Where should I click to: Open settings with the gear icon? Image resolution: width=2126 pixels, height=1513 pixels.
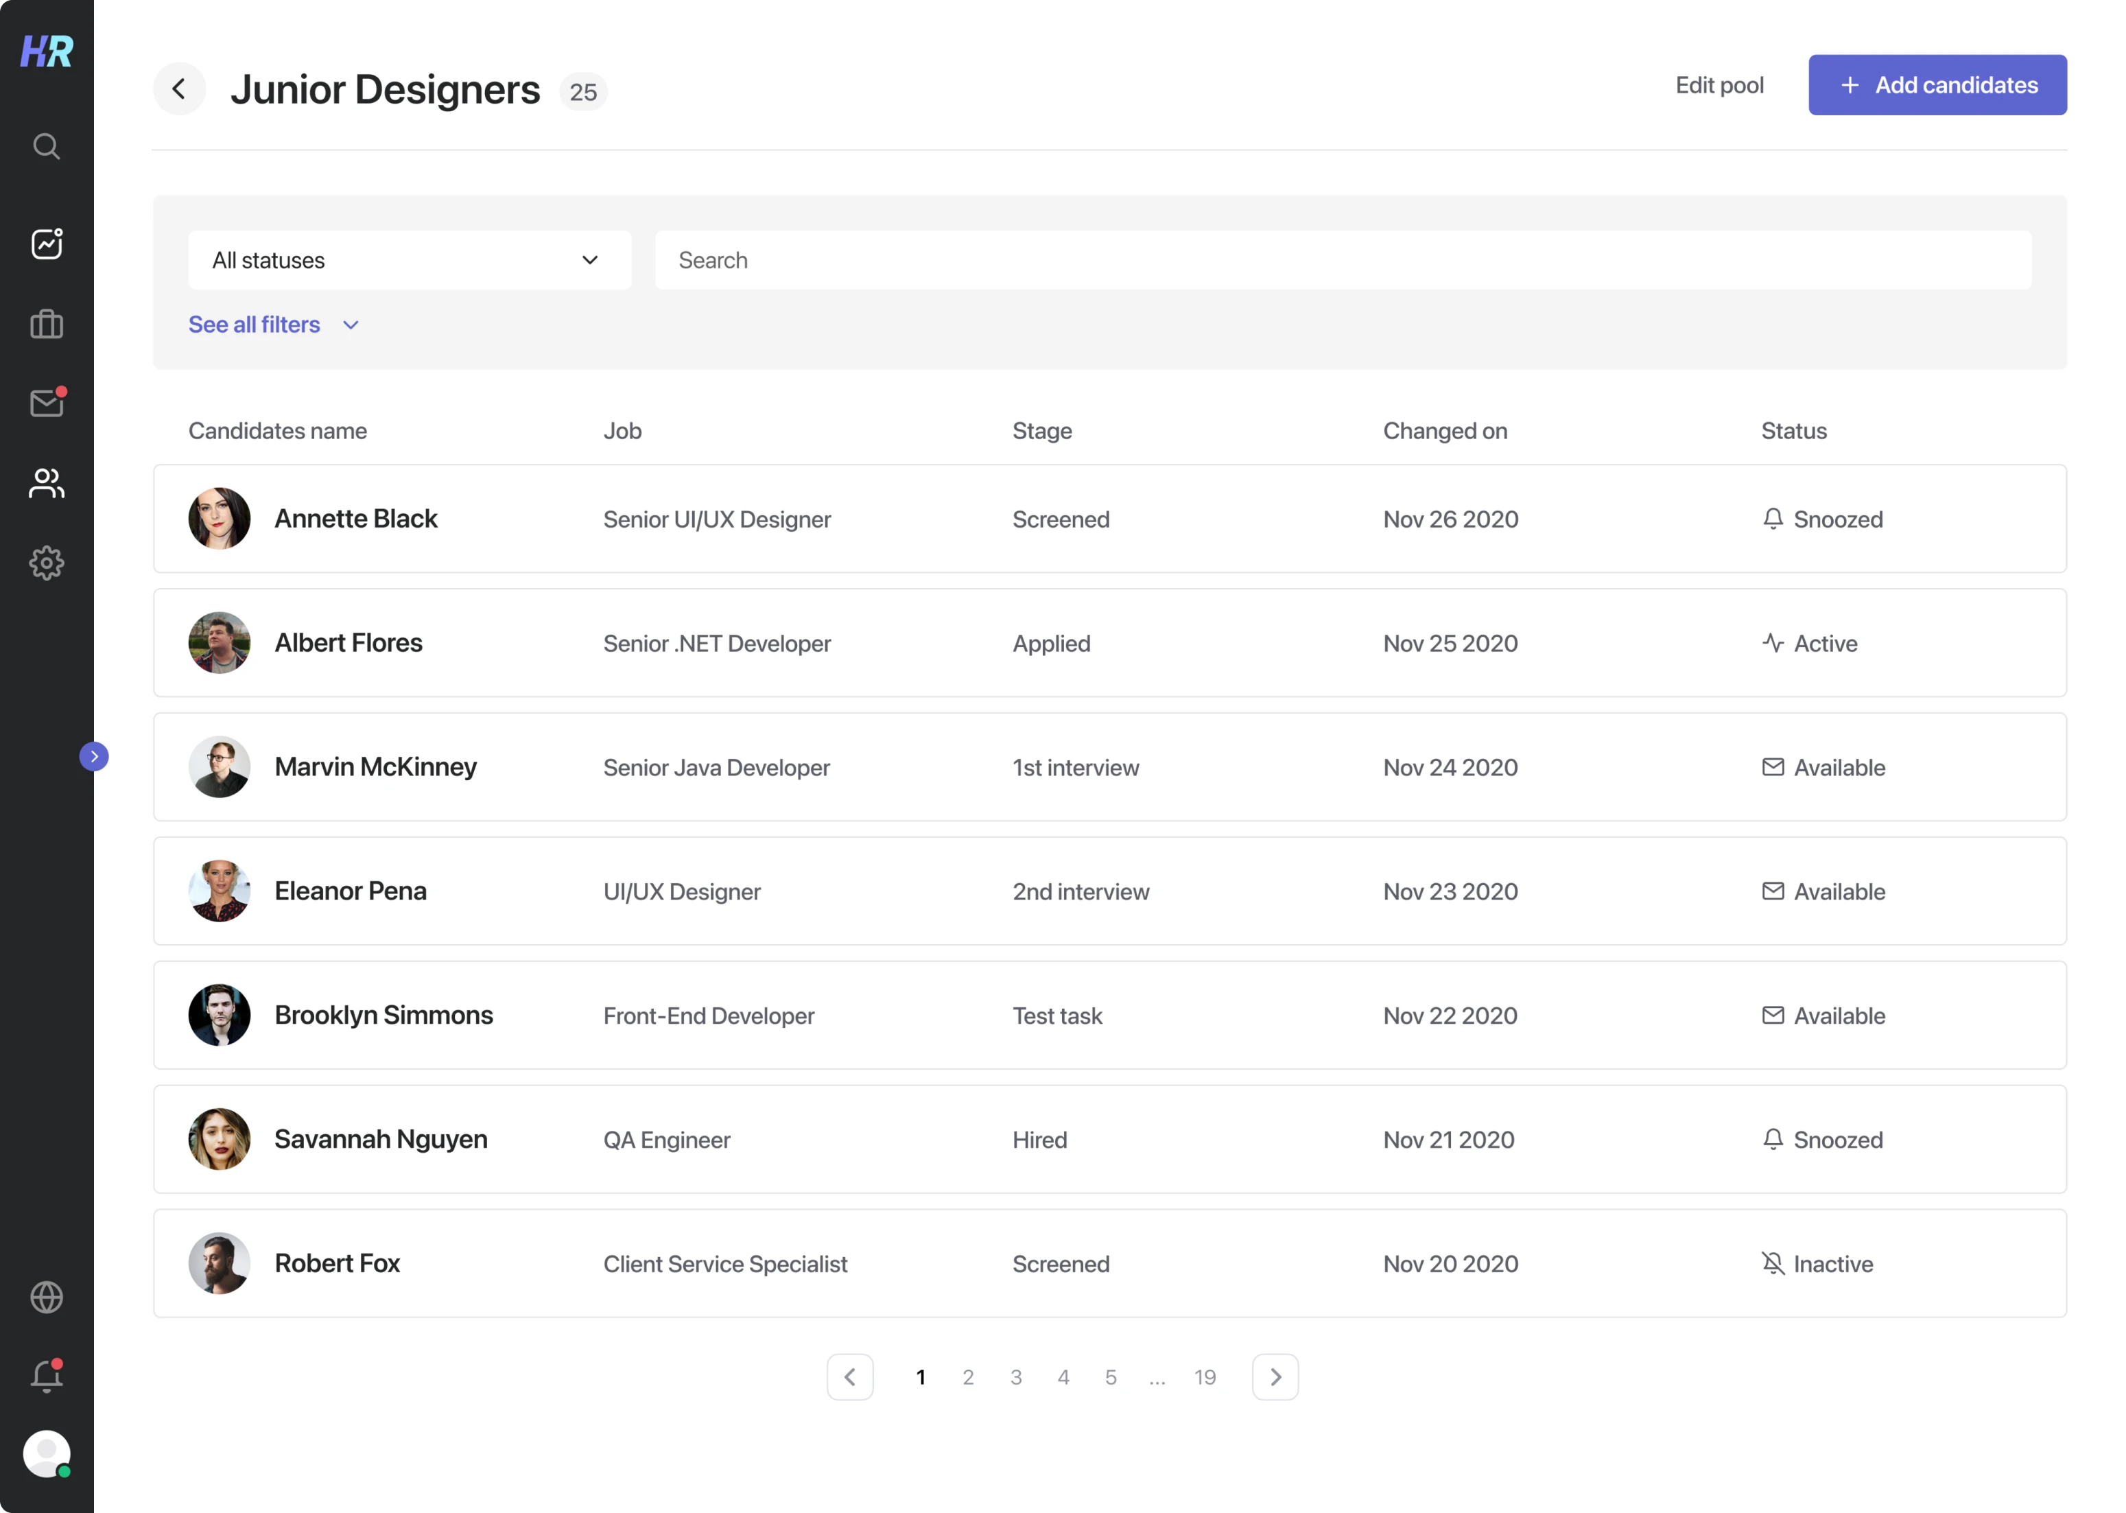[x=46, y=563]
